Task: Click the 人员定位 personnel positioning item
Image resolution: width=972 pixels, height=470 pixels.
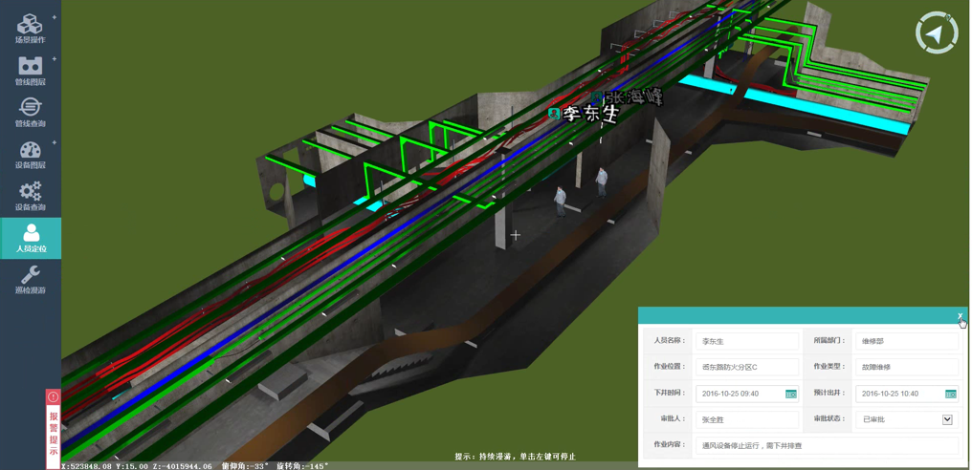Action: coord(31,238)
